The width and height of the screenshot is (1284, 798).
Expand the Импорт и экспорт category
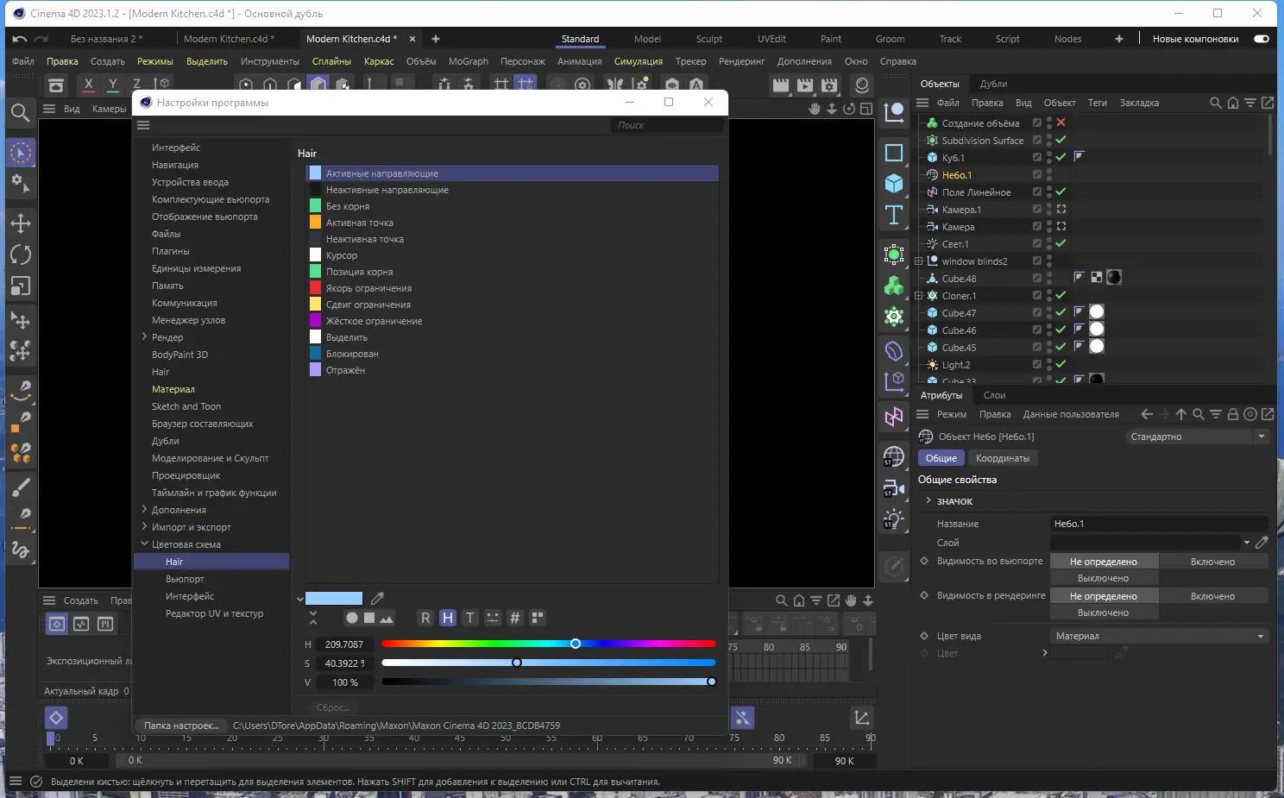pos(144,526)
